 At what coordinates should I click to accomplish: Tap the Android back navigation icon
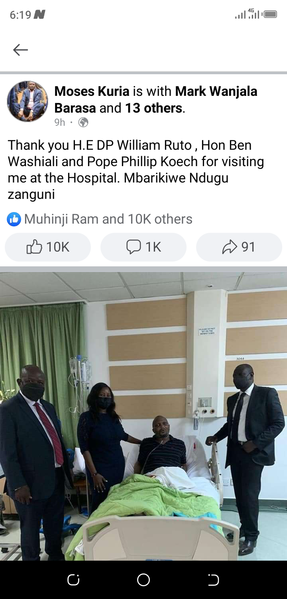[x=214, y=580]
